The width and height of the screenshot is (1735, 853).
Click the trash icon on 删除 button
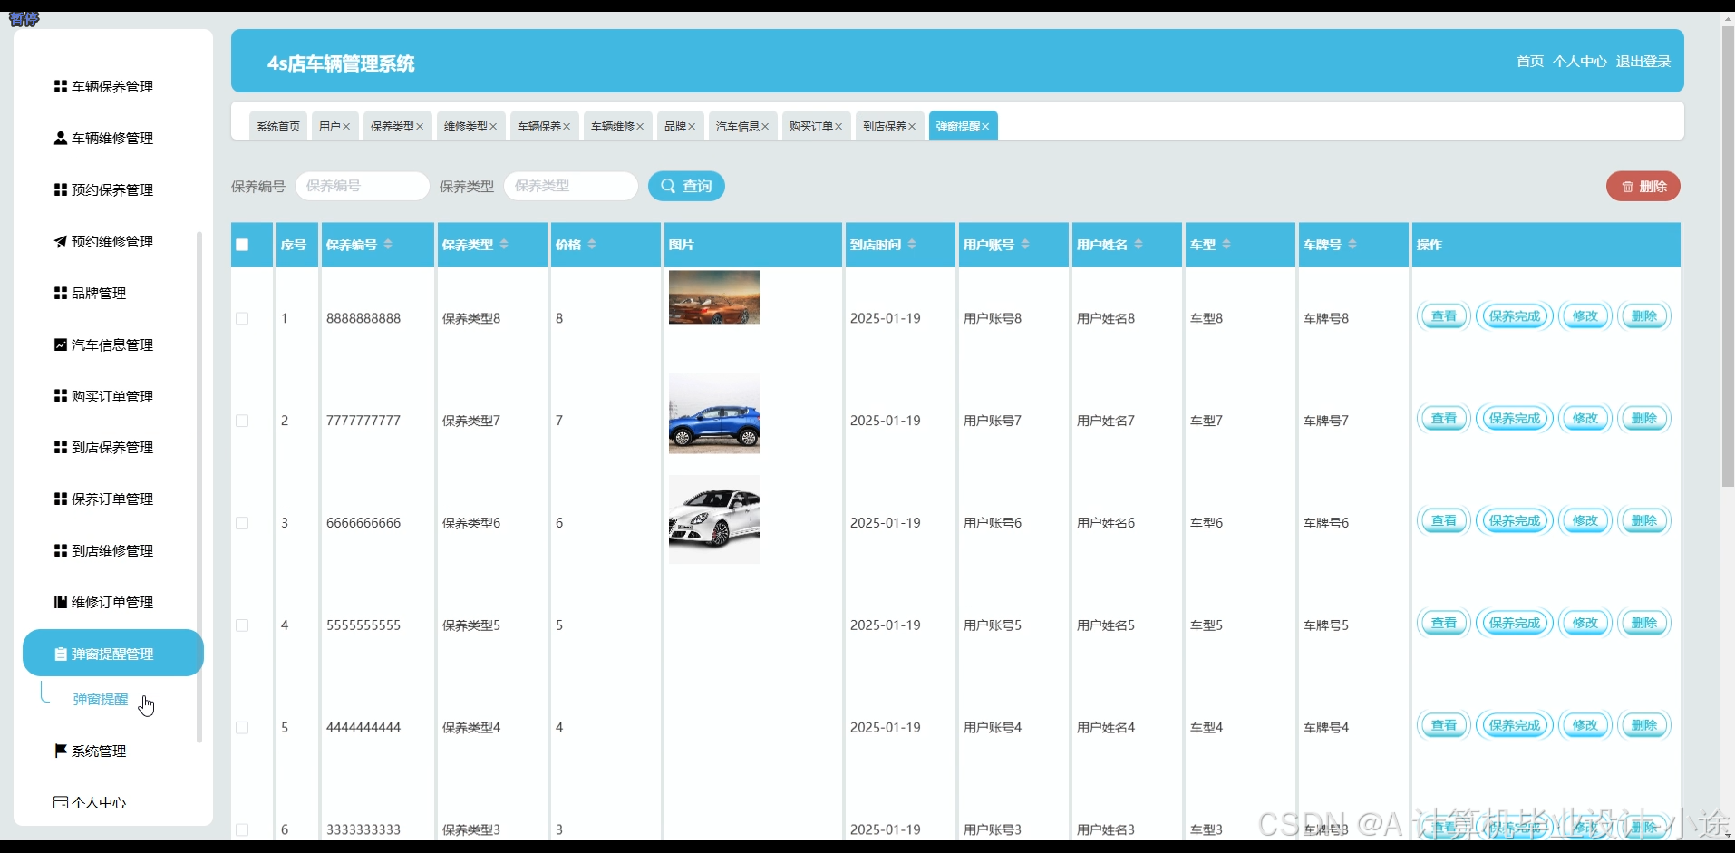coord(1627,186)
